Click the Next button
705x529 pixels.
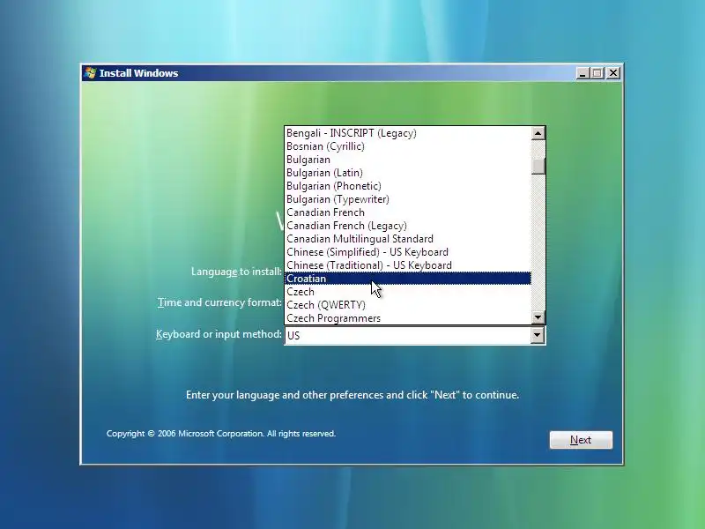click(x=581, y=440)
